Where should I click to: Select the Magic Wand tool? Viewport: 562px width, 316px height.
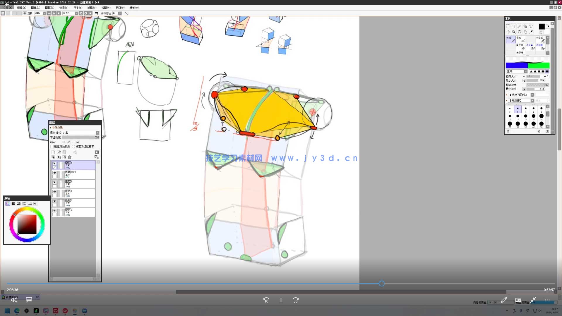(519, 26)
